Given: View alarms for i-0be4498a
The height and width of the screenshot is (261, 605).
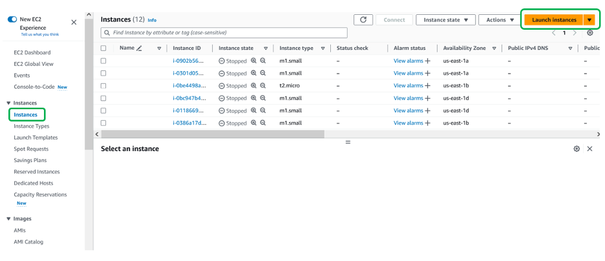Looking at the screenshot, I should pyautogui.click(x=409, y=85).
